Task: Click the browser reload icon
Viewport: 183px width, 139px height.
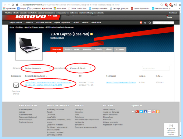Action: point(13,5)
